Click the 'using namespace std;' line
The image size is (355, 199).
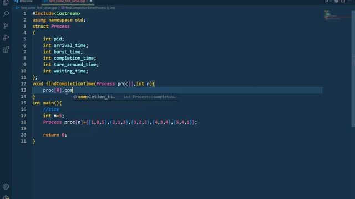tap(59, 20)
